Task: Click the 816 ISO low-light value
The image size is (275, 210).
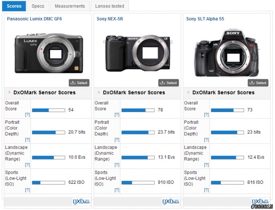Action: coord(255,183)
